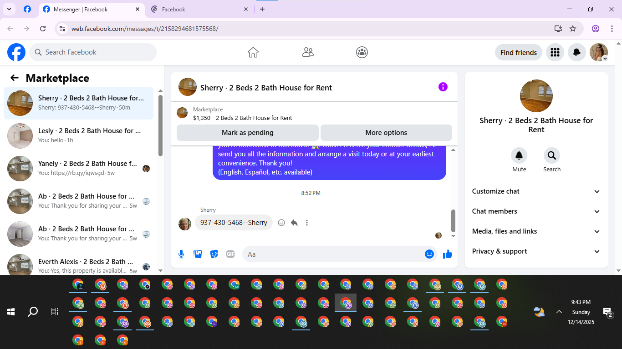Open the Marketplace listing link $1,350
Image resolution: width=622 pixels, height=349 pixels.
243,118
